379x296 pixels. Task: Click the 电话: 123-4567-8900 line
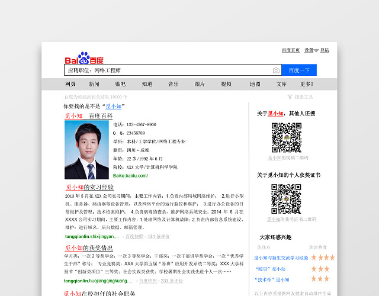[x=134, y=125]
